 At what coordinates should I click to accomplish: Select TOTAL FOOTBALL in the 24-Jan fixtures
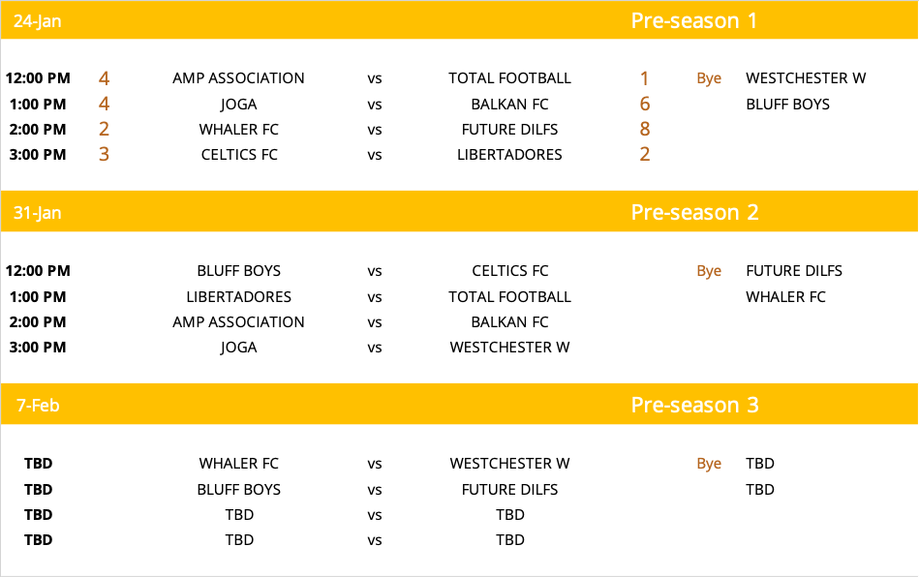(x=509, y=78)
